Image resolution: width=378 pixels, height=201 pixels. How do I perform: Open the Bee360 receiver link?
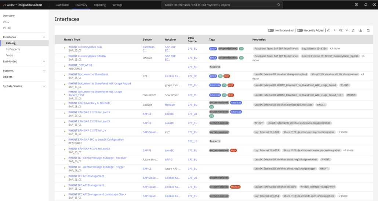(x=170, y=105)
